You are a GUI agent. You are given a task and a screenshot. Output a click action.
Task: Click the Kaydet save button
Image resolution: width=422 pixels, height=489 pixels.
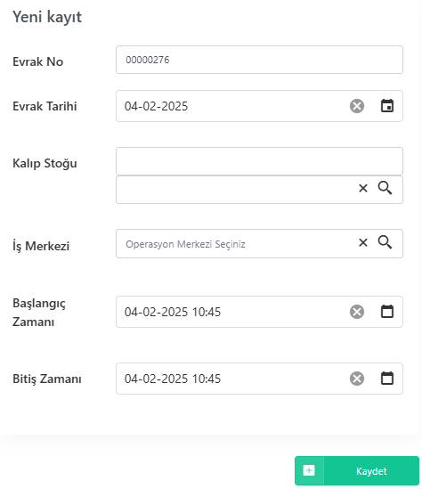[357, 470]
